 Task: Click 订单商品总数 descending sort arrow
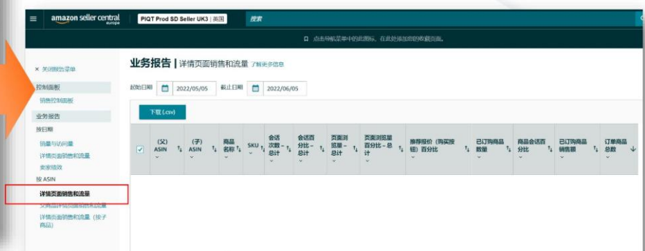633,149
